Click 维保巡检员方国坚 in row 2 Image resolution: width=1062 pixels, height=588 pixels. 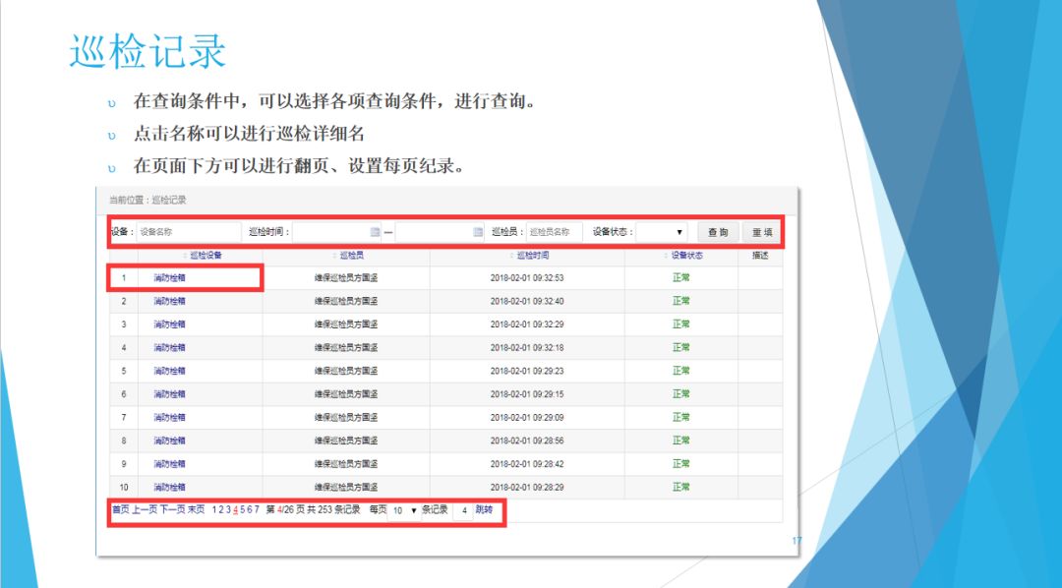[346, 302]
